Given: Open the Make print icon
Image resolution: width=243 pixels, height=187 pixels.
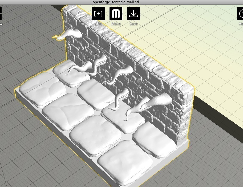Looking at the screenshot, I should point(116,14).
